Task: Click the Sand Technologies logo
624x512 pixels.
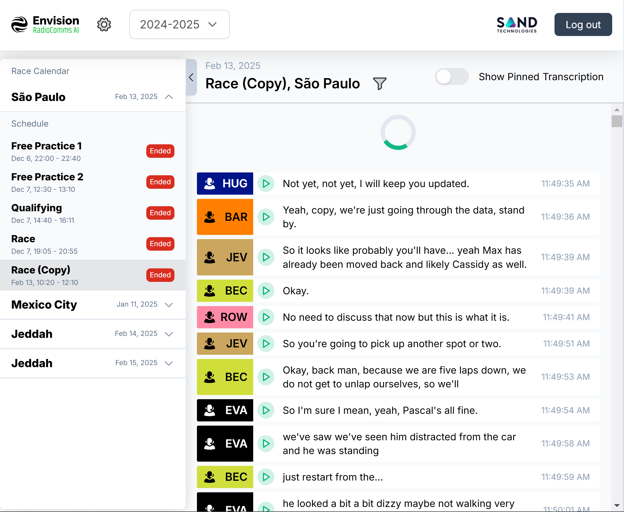Action: coord(517,24)
